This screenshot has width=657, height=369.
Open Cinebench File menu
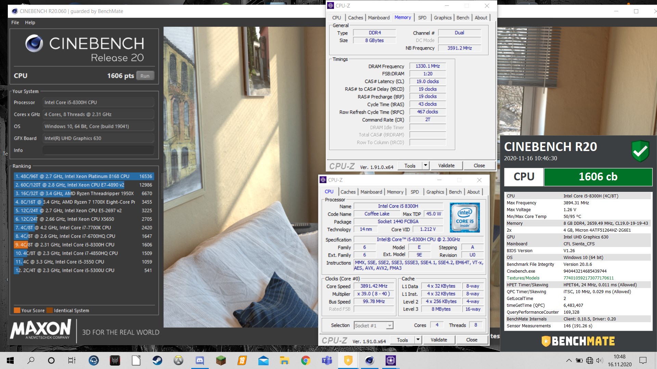[15, 23]
